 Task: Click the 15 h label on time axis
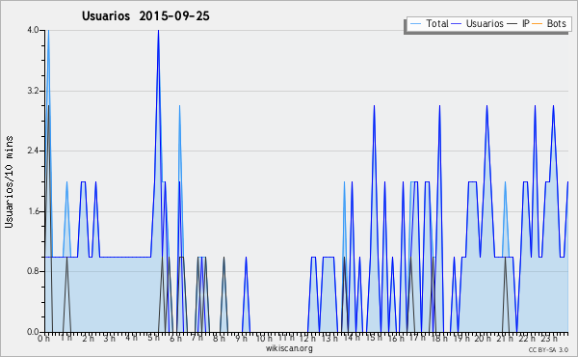374,338
